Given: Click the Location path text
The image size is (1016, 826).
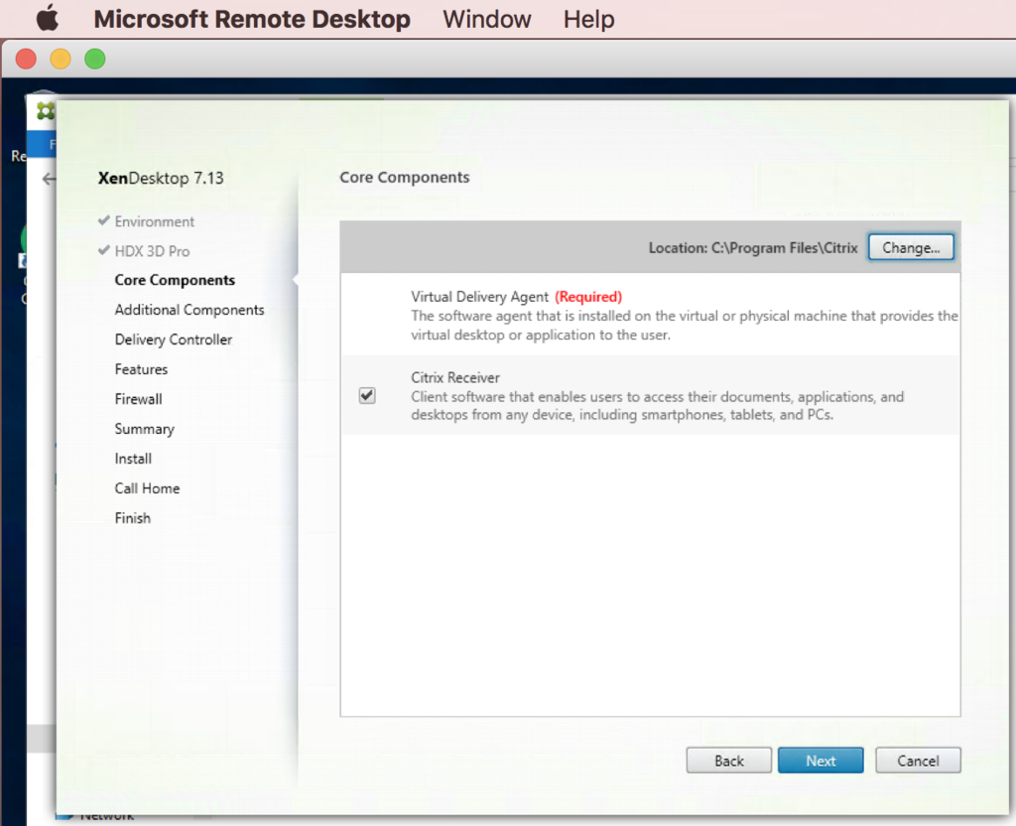Looking at the screenshot, I should 753,248.
